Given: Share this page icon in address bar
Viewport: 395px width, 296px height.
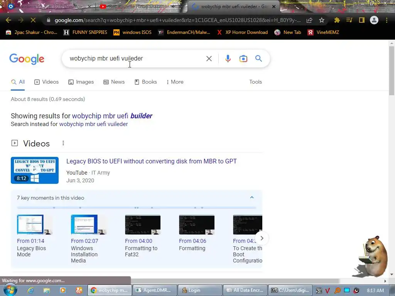Looking at the screenshot, I should tap(309, 20).
